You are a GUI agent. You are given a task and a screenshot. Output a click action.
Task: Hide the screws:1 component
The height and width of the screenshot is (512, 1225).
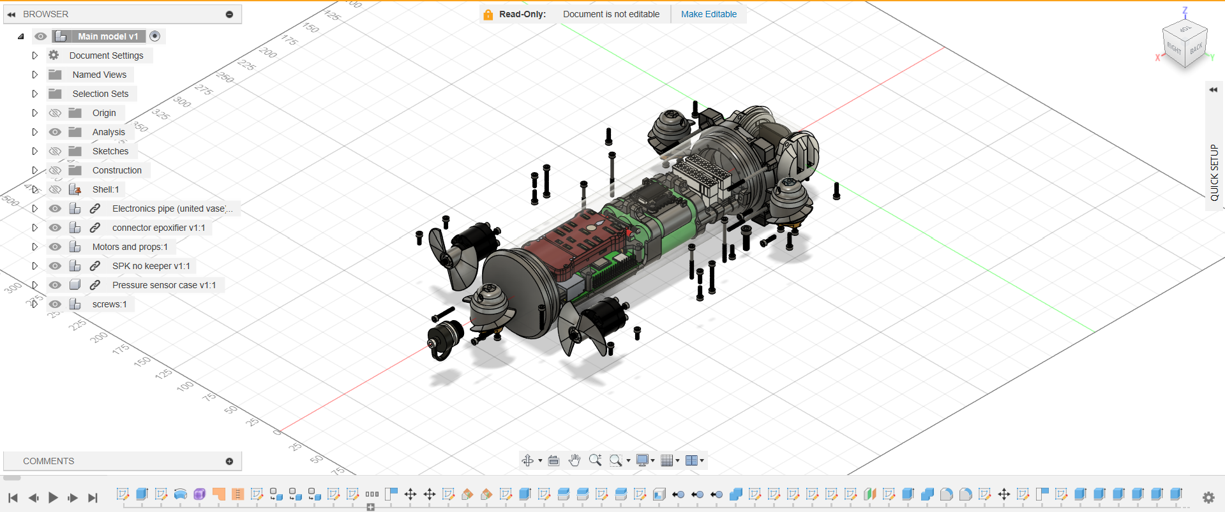[56, 304]
